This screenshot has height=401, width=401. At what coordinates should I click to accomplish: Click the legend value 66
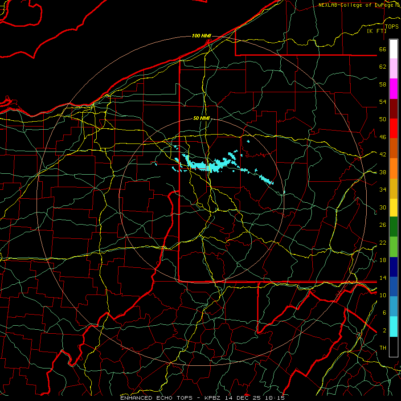(x=383, y=49)
